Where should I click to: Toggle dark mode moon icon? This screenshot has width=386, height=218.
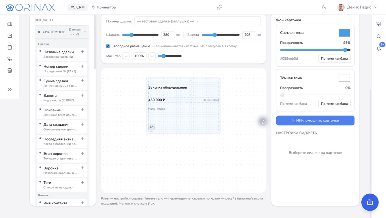pyautogui.click(x=324, y=7)
